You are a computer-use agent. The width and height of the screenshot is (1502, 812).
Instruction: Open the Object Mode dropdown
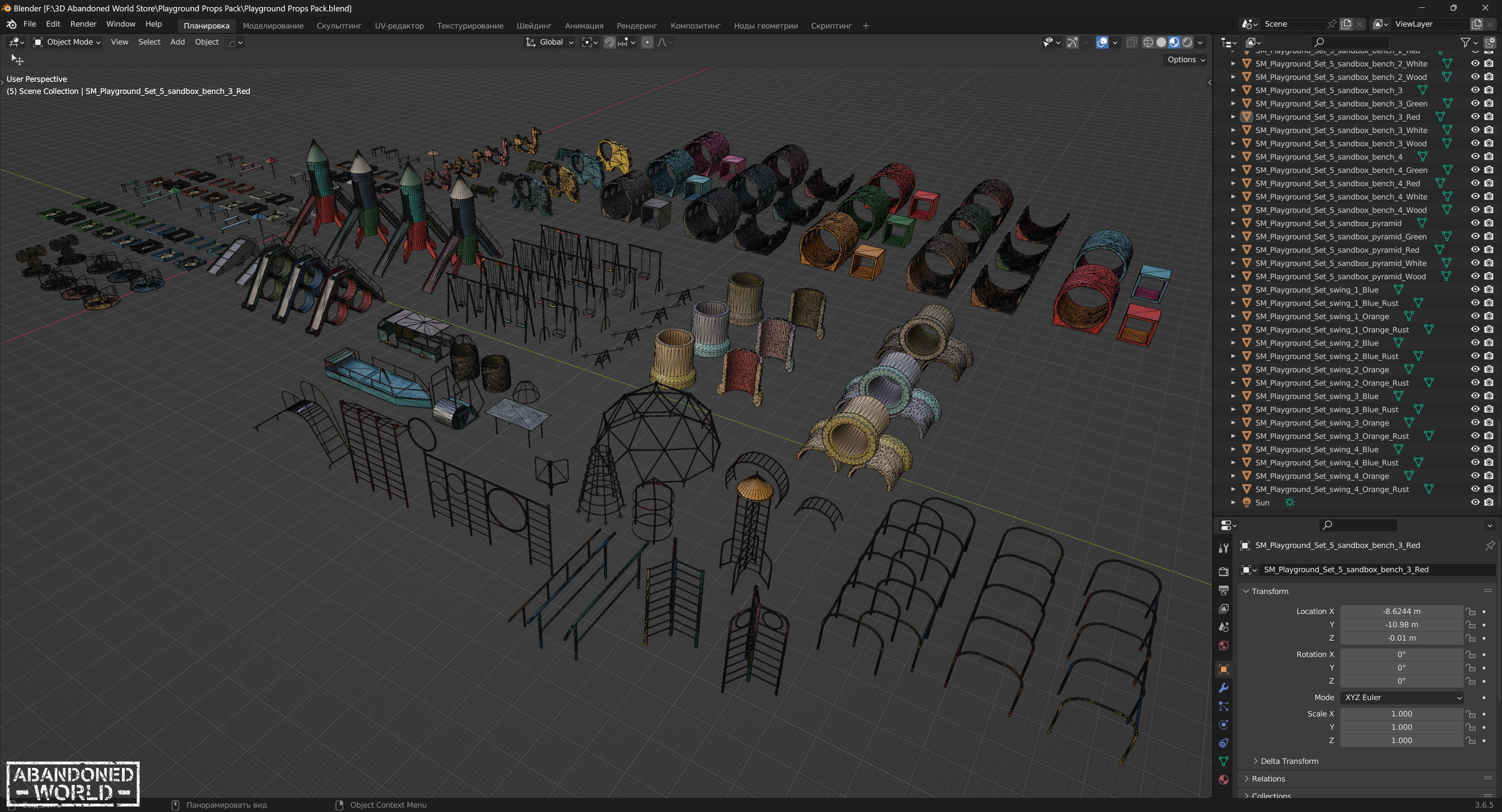pyautogui.click(x=66, y=42)
